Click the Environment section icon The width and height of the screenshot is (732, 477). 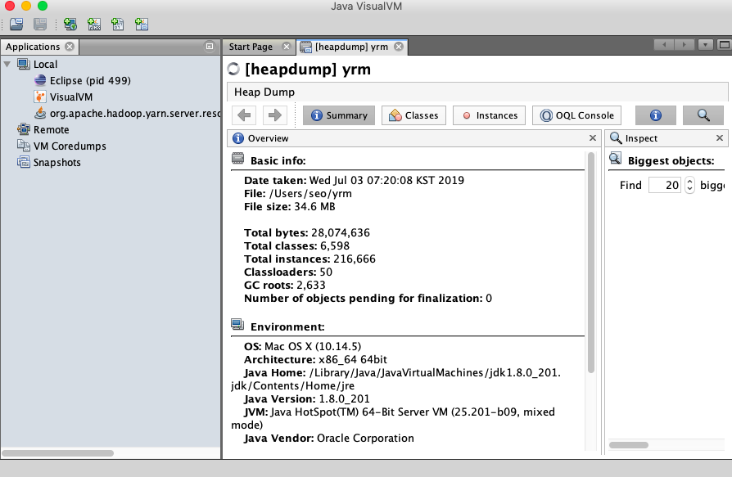(237, 325)
